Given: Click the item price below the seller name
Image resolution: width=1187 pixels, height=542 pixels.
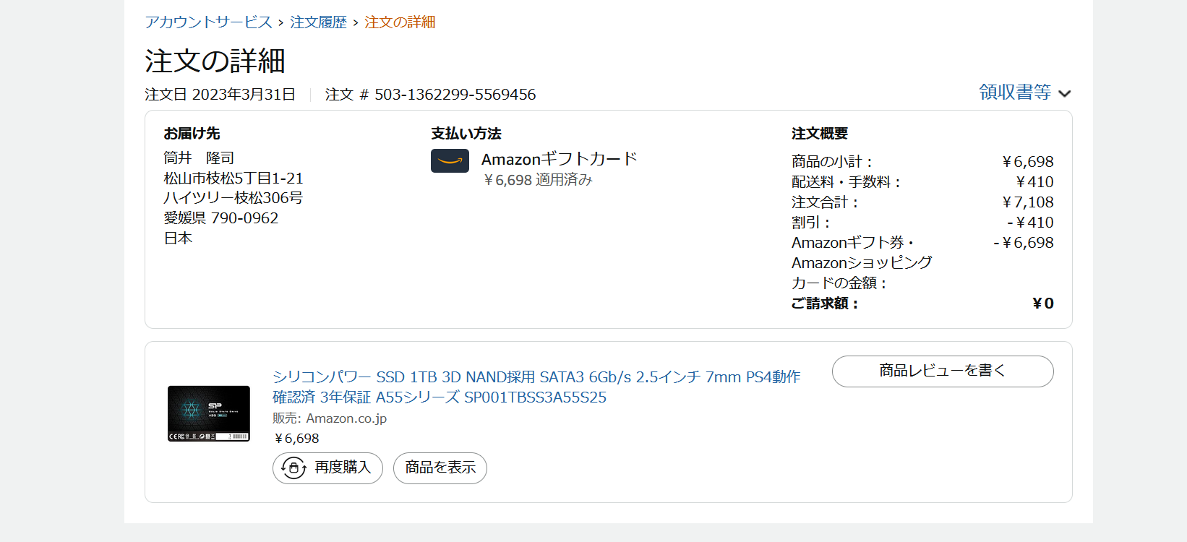Looking at the screenshot, I should pyautogui.click(x=296, y=439).
